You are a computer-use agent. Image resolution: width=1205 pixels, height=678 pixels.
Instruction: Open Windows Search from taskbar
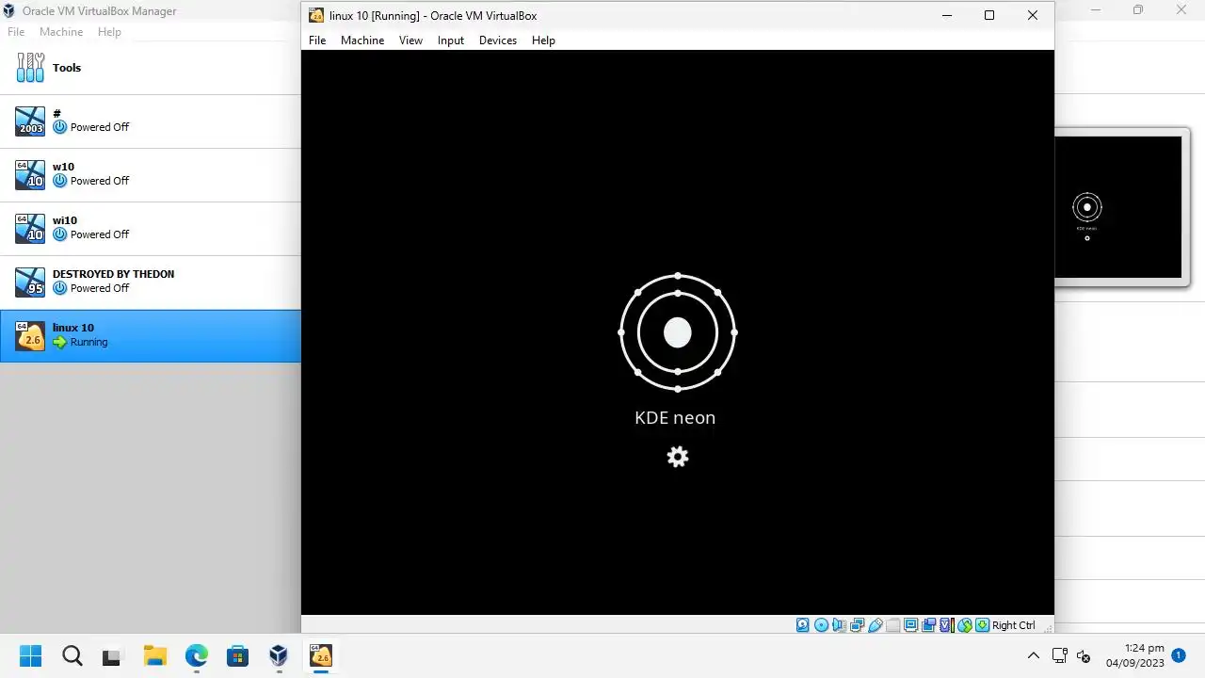[72, 655]
